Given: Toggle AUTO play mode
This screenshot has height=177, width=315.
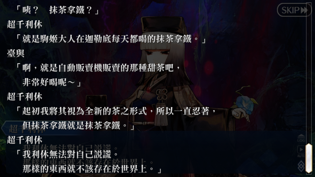Looking at the screenshot, I should [301, 152].
